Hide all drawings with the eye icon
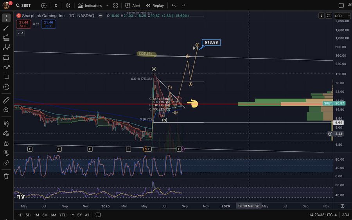Viewport: 352px width, 220px height. [6, 153]
